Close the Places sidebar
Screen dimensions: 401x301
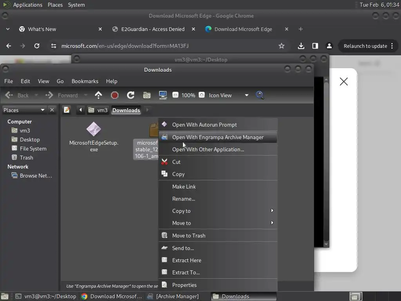pos(52,110)
